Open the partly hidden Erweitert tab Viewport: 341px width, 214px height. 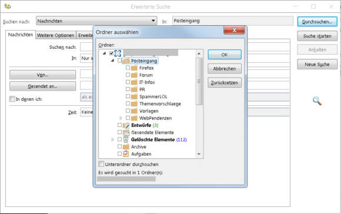tap(85, 35)
